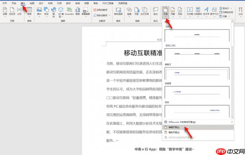The height and width of the screenshot is (155, 245).
Task: Open the PDF工具集 tab
Action: (108, 3)
